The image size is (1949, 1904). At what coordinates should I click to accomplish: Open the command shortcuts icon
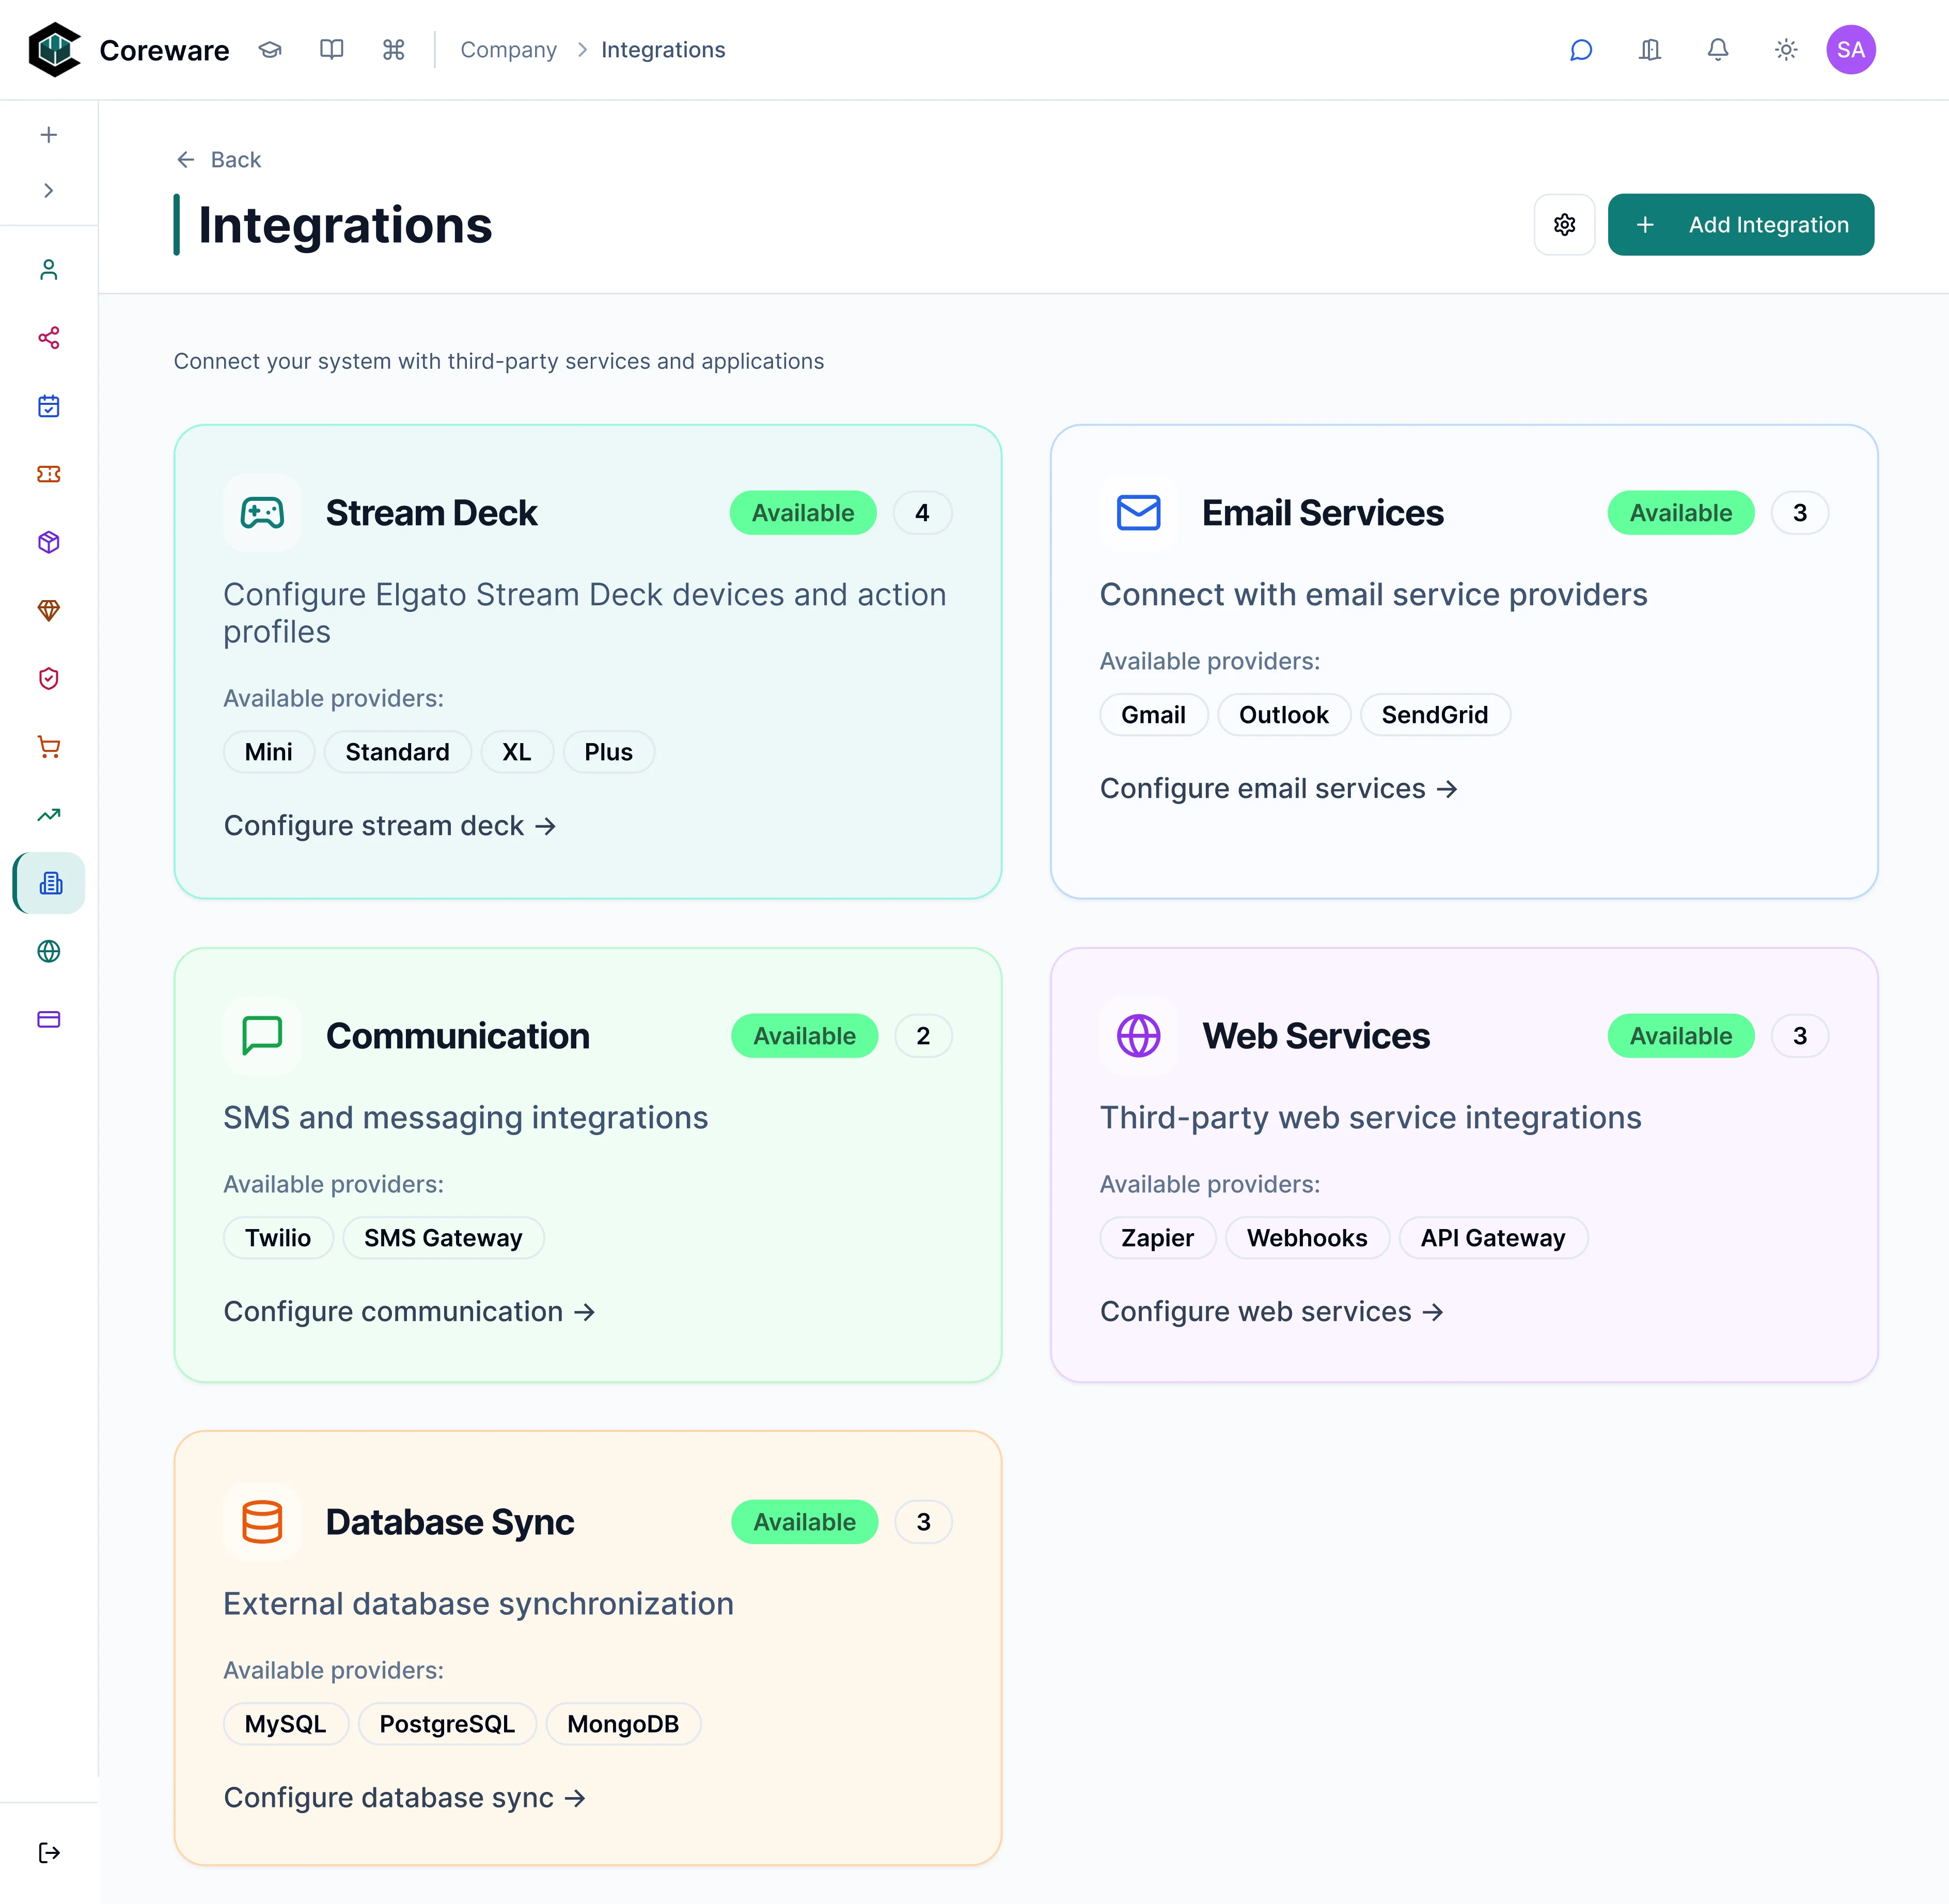394,50
